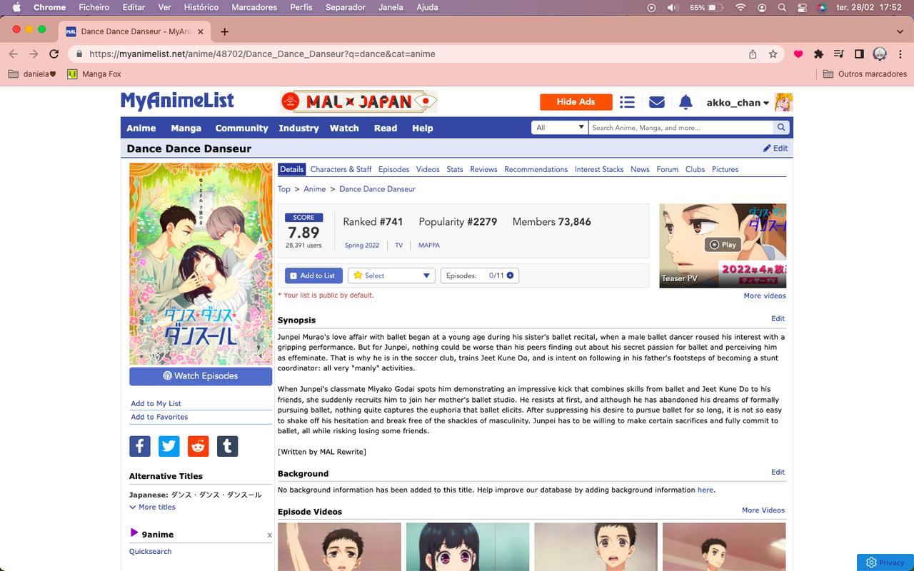Switch to Characters & Staff tab
This screenshot has height=571, width=914.
(x=341, y=169)
